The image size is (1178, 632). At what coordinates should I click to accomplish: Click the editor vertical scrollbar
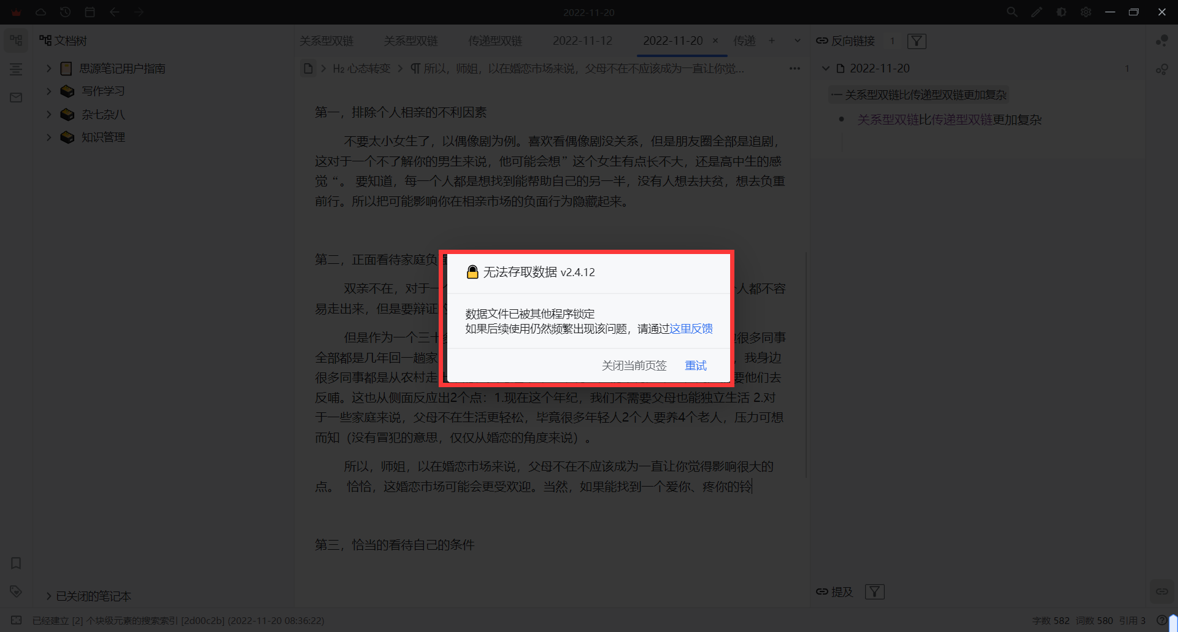tap(806, 365)
